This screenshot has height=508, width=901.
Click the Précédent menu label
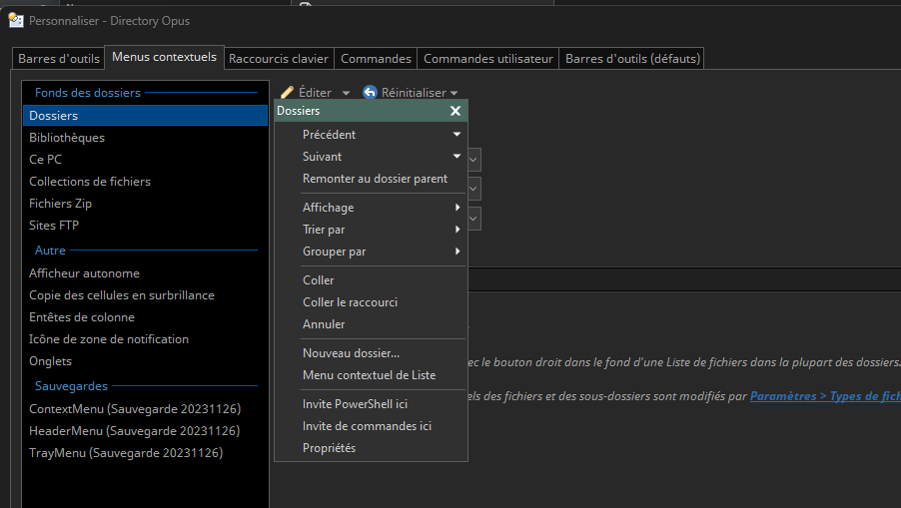point(329,135)
